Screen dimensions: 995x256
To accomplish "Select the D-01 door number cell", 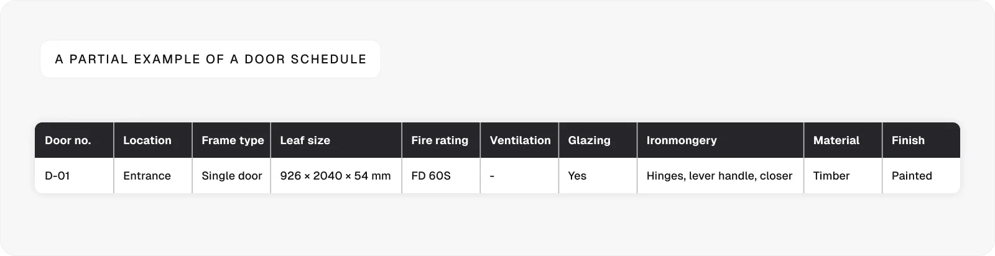I will coord(74,176).
